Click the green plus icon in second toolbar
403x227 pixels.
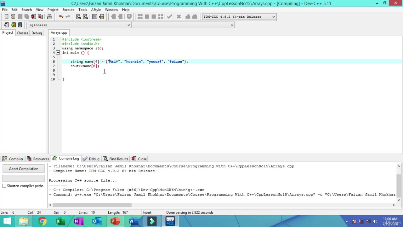click(x=13, y=25)
